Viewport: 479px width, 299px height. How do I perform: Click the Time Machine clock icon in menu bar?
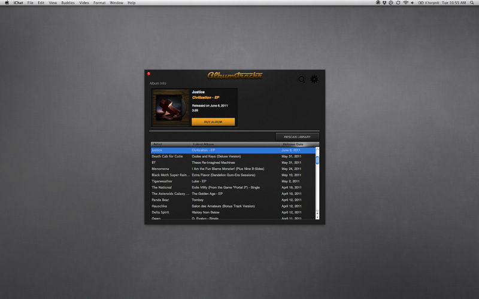pos(391,3)
